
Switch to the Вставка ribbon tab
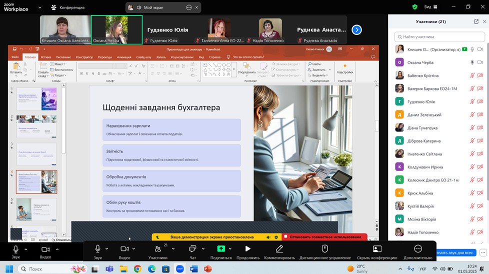click(x=46, y=57)
